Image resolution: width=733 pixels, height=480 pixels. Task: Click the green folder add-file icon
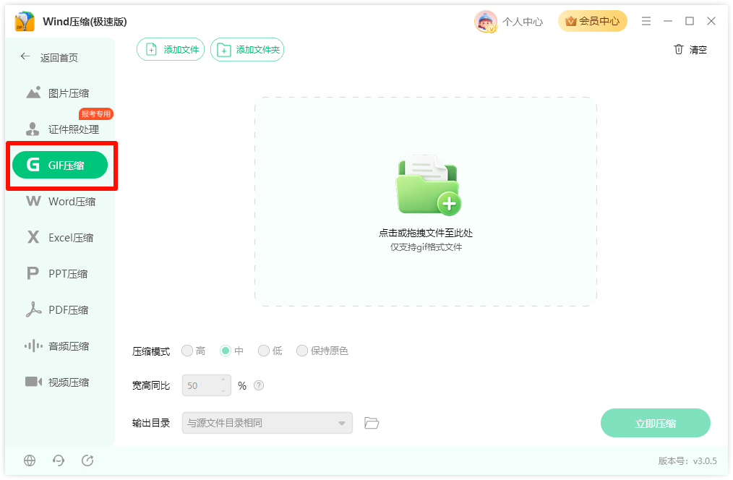pyautogui.click(x=428, y=185)
